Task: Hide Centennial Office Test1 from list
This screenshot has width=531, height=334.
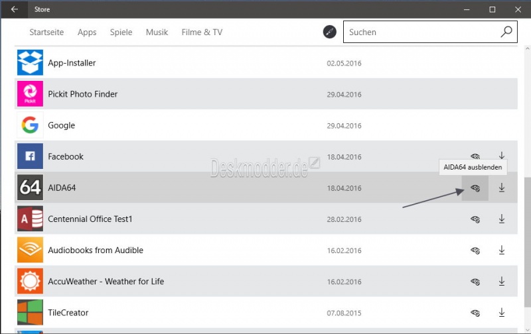Action: pos(475,219)
